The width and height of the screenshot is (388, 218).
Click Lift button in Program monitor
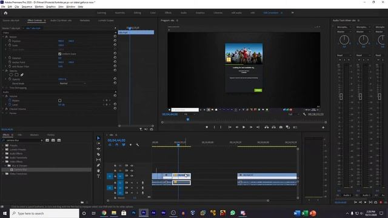point(267,127)
